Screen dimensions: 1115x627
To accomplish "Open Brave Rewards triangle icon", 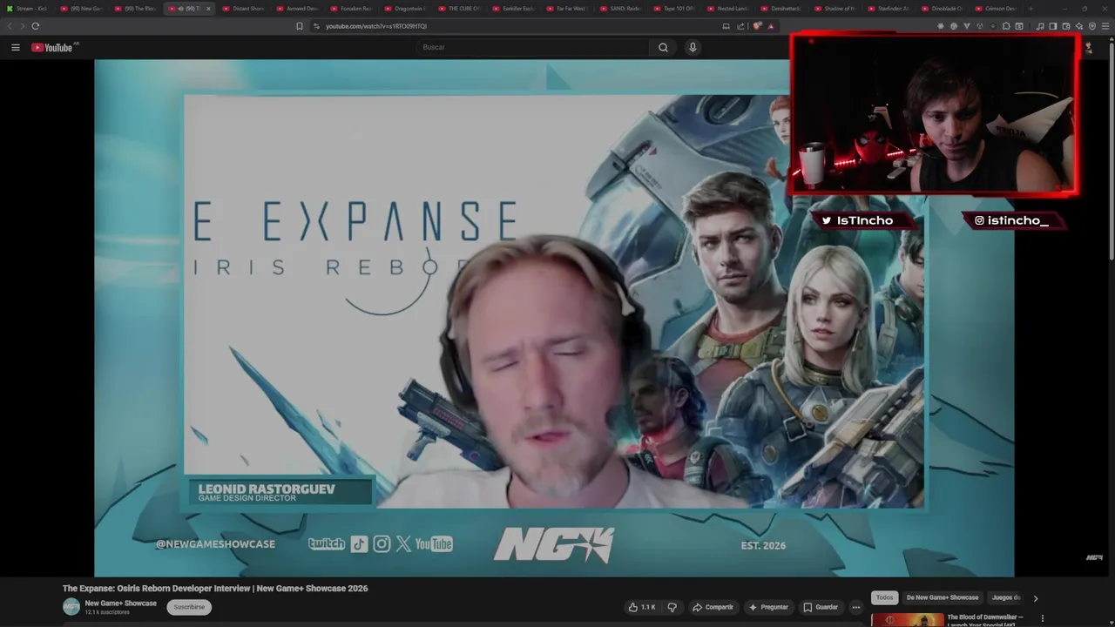I will tap(771, 26).
